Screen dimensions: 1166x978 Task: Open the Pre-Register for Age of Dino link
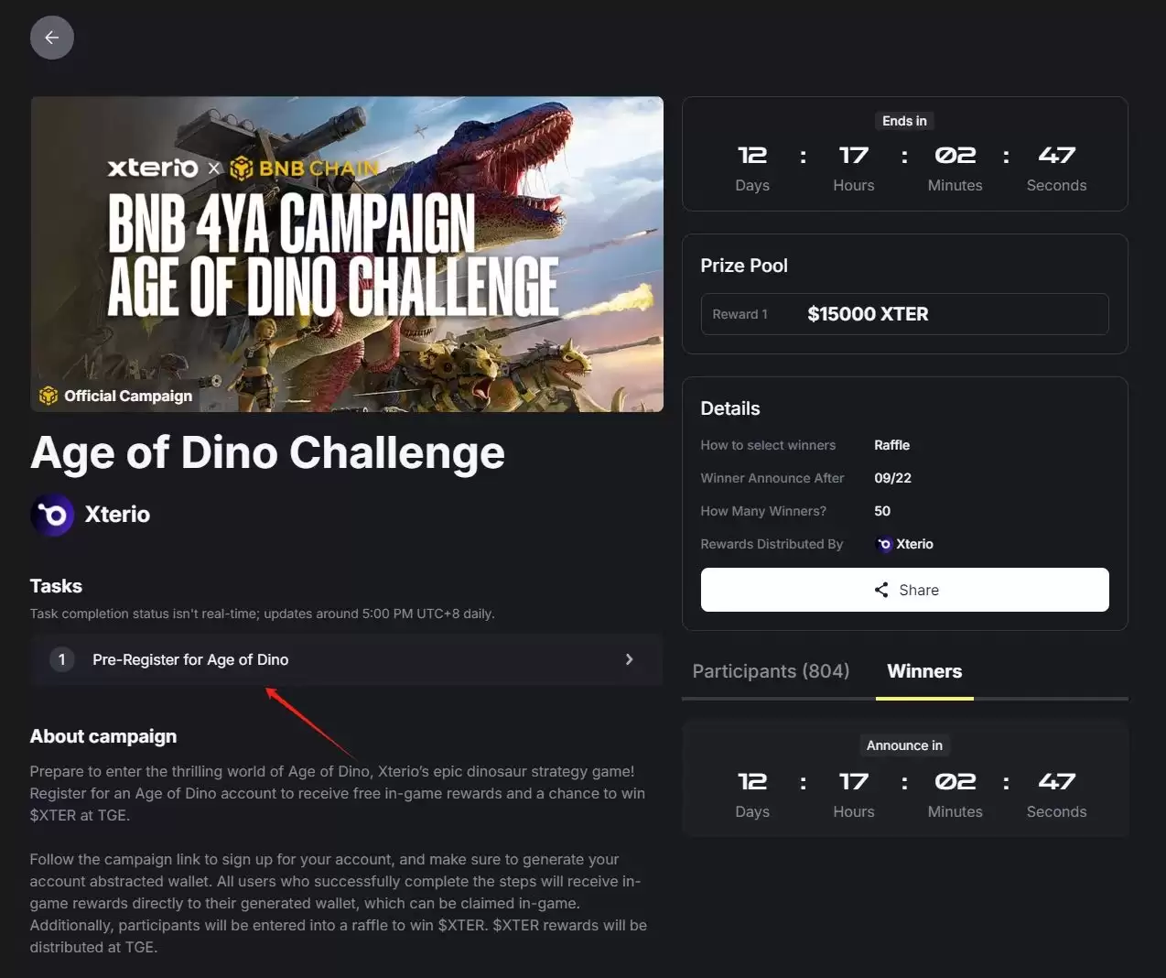190,659
